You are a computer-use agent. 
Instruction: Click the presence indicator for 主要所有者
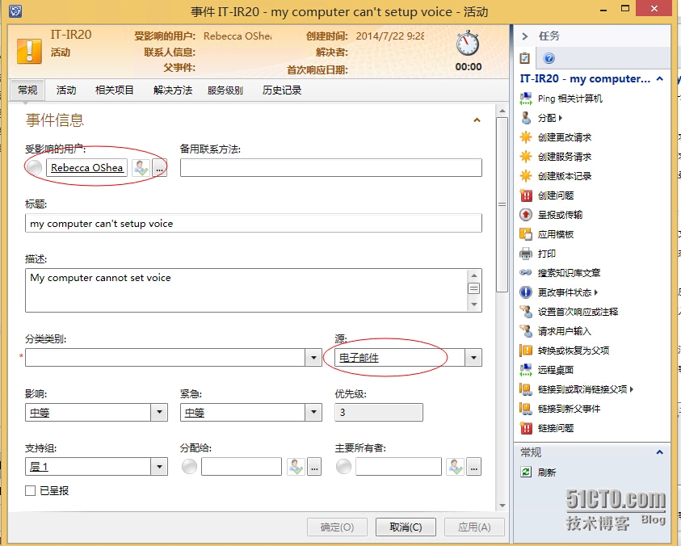pos(343,467)
